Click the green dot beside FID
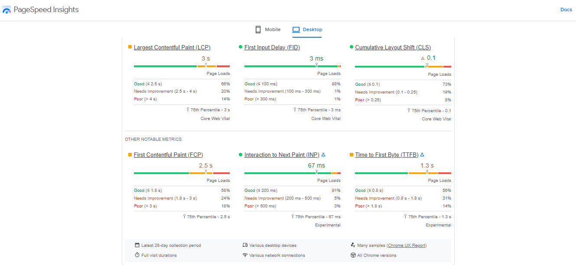The image size is (576, 265). tap(241, 47)
